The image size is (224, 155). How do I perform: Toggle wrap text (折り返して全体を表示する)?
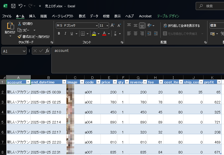click(x=182, y=26)
